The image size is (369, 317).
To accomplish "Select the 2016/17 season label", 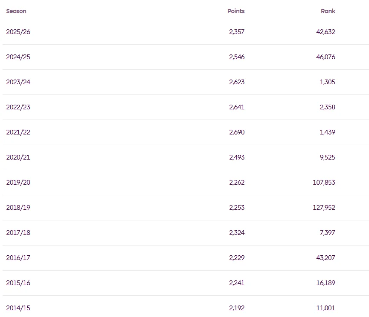I will tap(18, 258).
